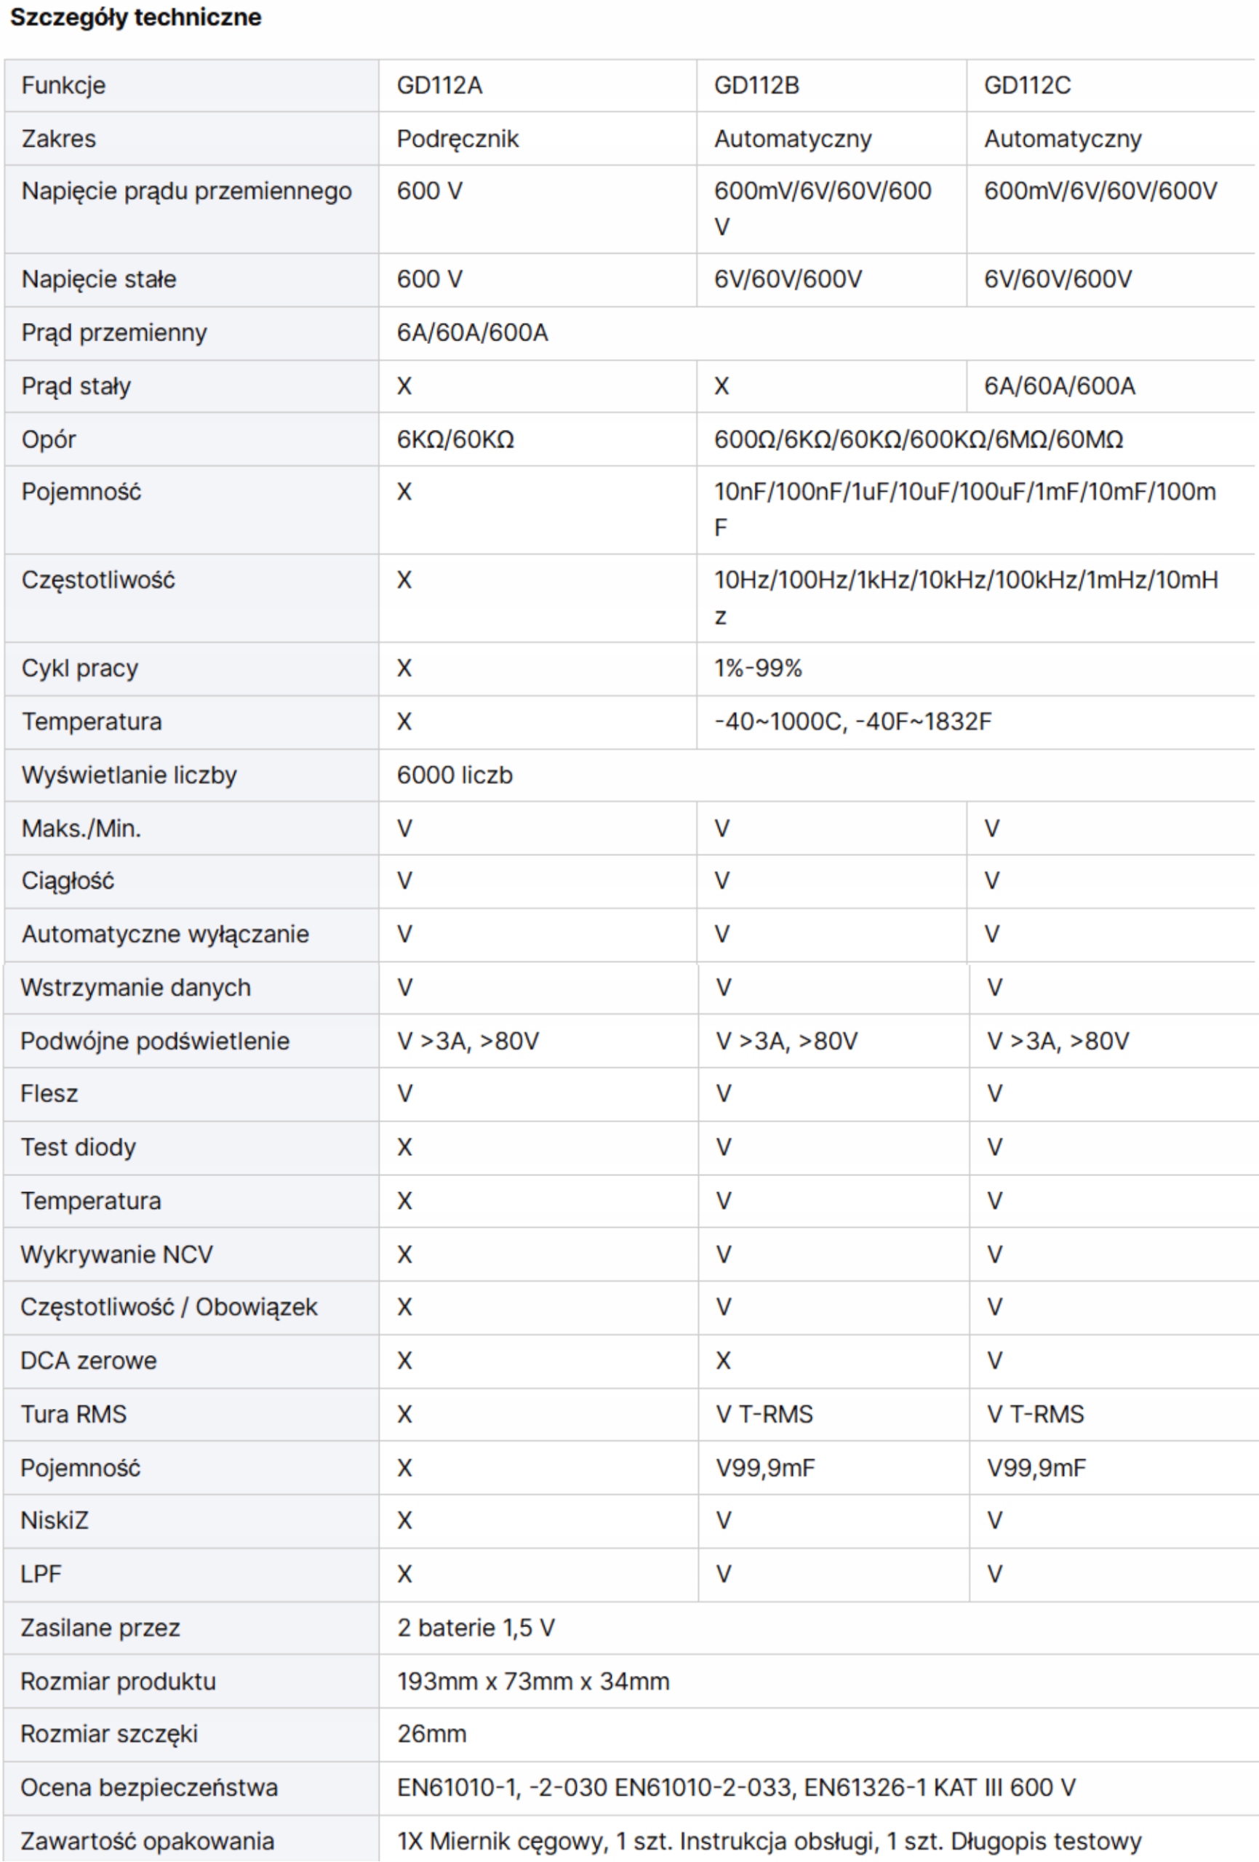1259x1862 pixels.
Task: Select the GD112B column header
Action: (756, 86)
